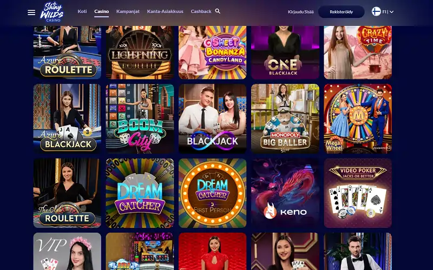Open the Kampanjat page

pyautogui.click(x=128, y=11)
